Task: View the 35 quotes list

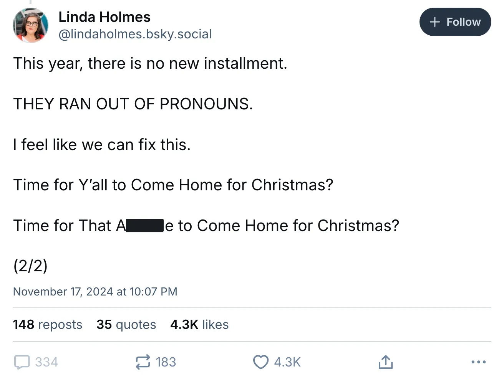Action: [126, 325]
